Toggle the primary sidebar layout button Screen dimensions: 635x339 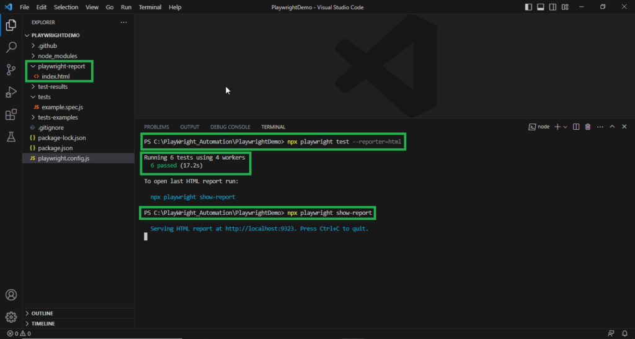coord(528,7)
